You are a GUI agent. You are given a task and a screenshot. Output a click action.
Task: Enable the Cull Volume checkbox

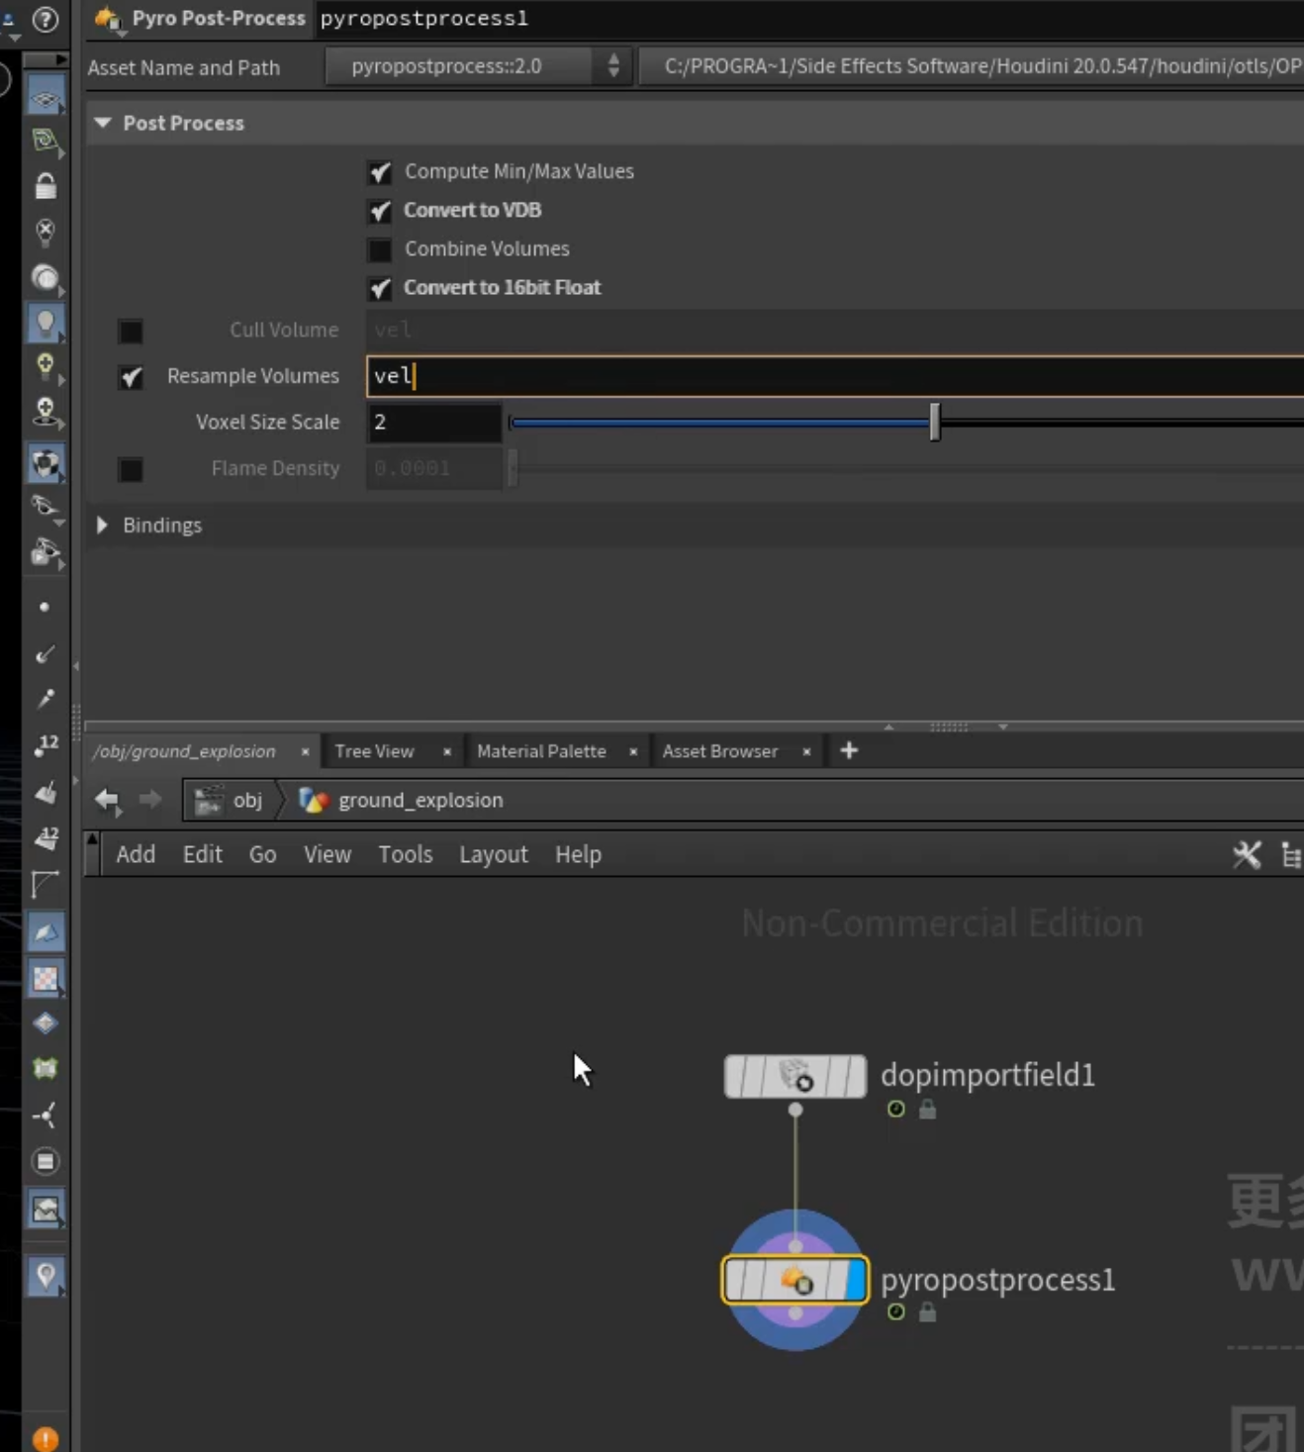click(x=131, y=331)
